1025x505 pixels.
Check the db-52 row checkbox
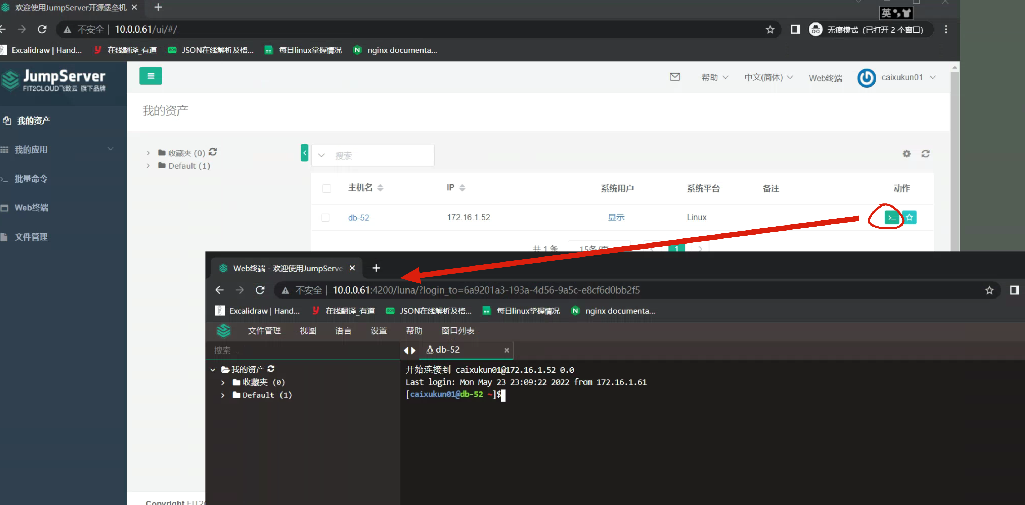tap(326, 218)
